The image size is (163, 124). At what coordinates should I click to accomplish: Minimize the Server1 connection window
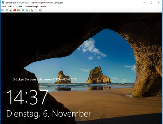[144, 3]
